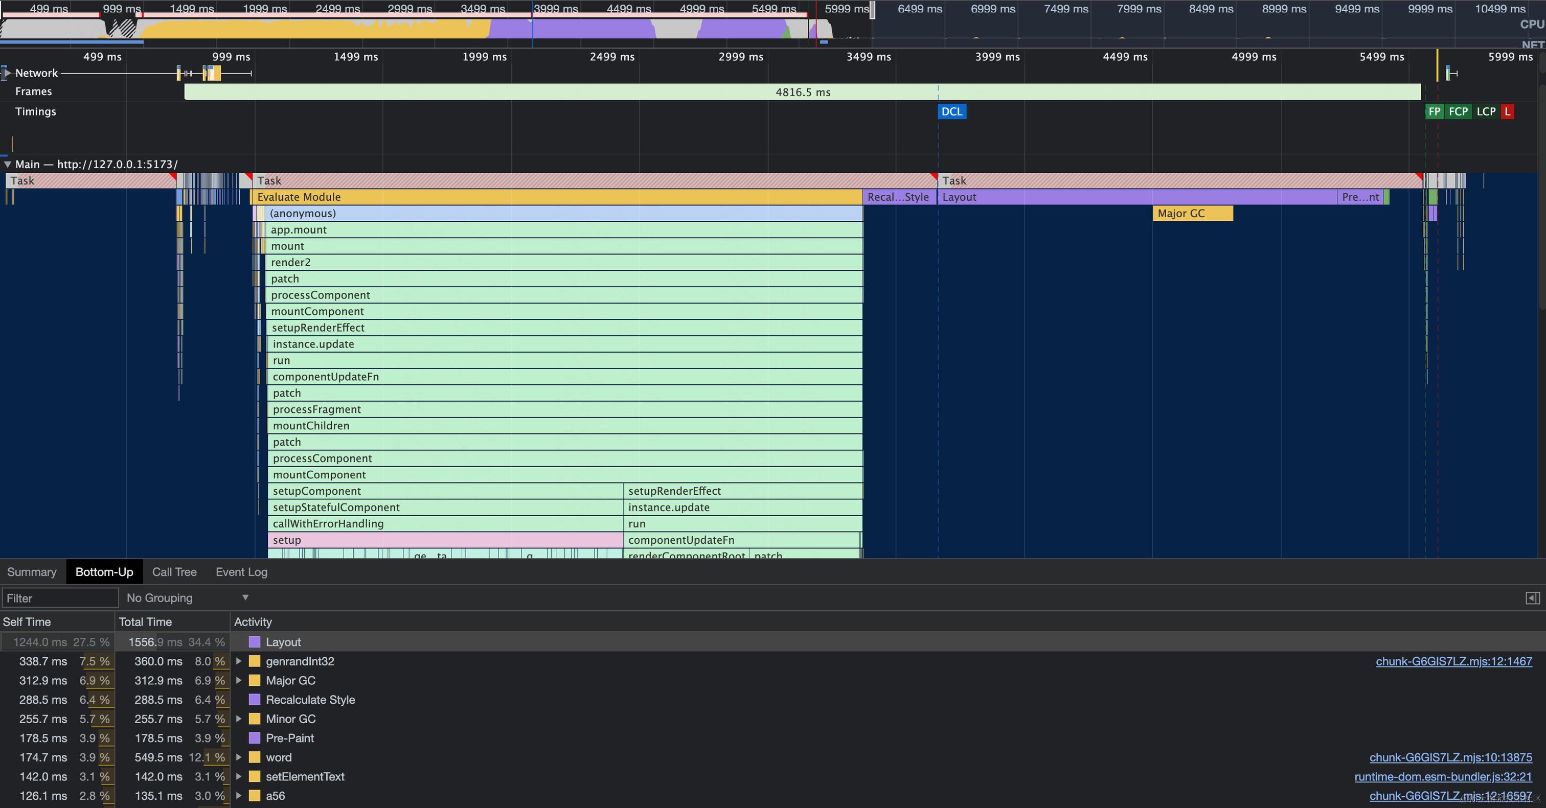Click the FP first paint badge
This screenshot has height=808, width=1546.
point(1434,111)
